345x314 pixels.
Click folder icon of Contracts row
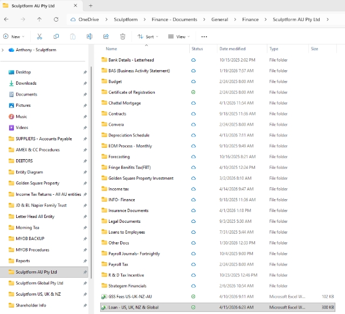104,114
